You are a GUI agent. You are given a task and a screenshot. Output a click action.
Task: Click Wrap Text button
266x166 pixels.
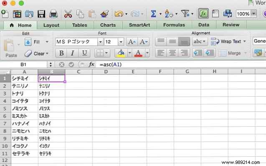(x=228, y=41)
